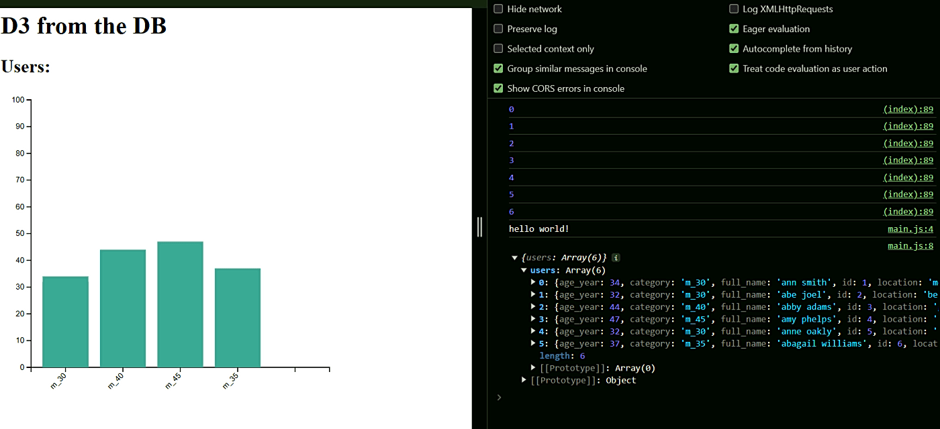Expand array entry 1 for abe joel
940x429 pixels.
534,294
